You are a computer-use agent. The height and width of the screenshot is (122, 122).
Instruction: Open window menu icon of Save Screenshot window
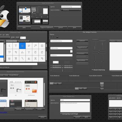pos(18,3)
